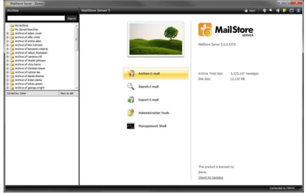This screenshot has height=193, width=307.
Task: Select the My Archive folder
Action: pos(22,25)
